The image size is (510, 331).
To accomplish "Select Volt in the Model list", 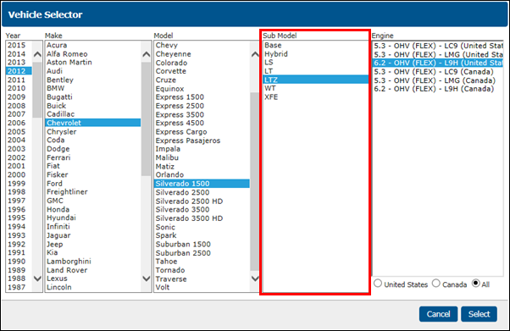I will [202, 287].
